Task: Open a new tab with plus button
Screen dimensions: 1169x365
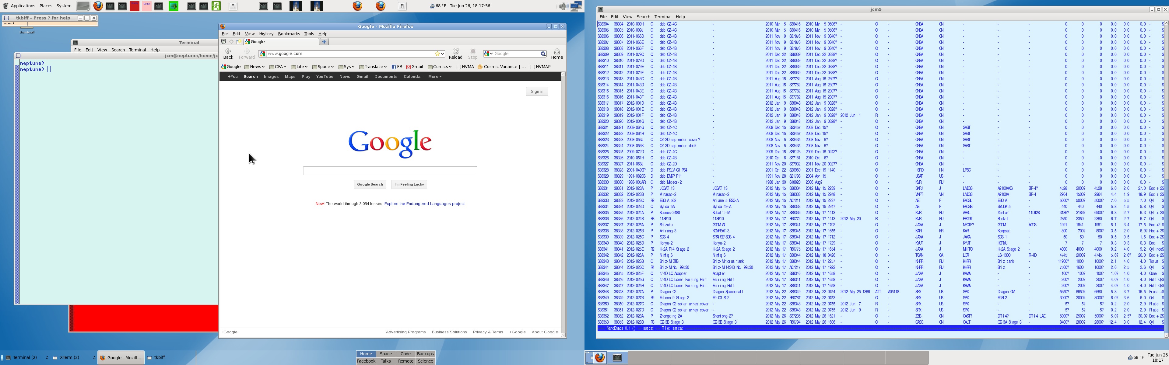Action: coord(324,42)
